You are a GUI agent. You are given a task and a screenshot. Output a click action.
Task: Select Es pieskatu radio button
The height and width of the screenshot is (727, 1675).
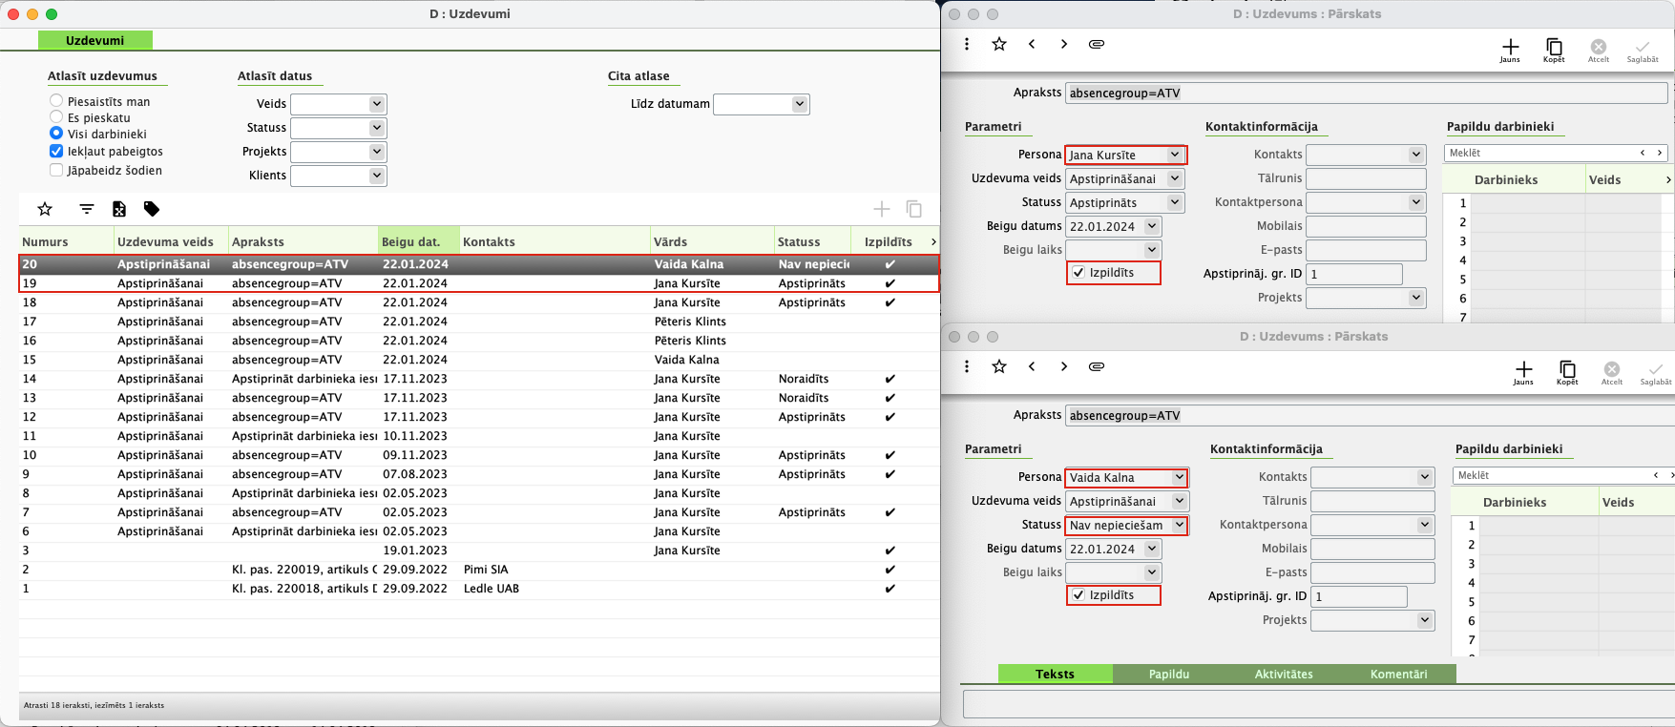click(x=56, y=116)
